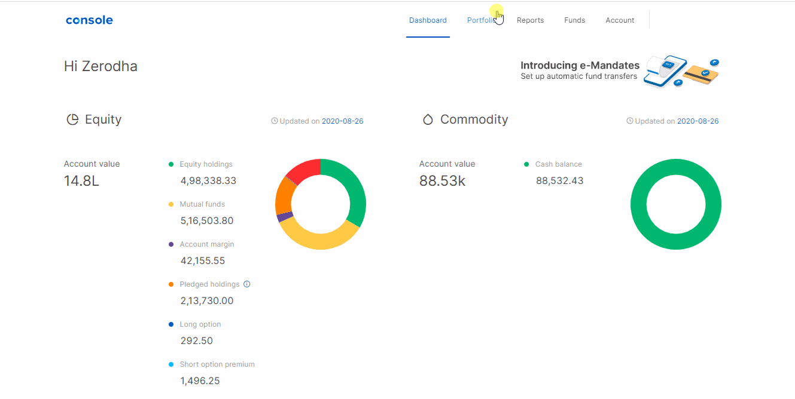Screen dimensions: 795x399
Task: Click the purple Account margin legend dot
Action: coord(171,244)
